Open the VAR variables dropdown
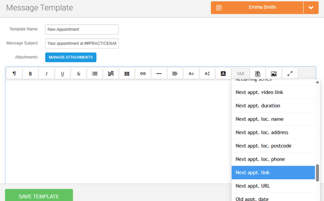324x201 pixels. [240, 74]
